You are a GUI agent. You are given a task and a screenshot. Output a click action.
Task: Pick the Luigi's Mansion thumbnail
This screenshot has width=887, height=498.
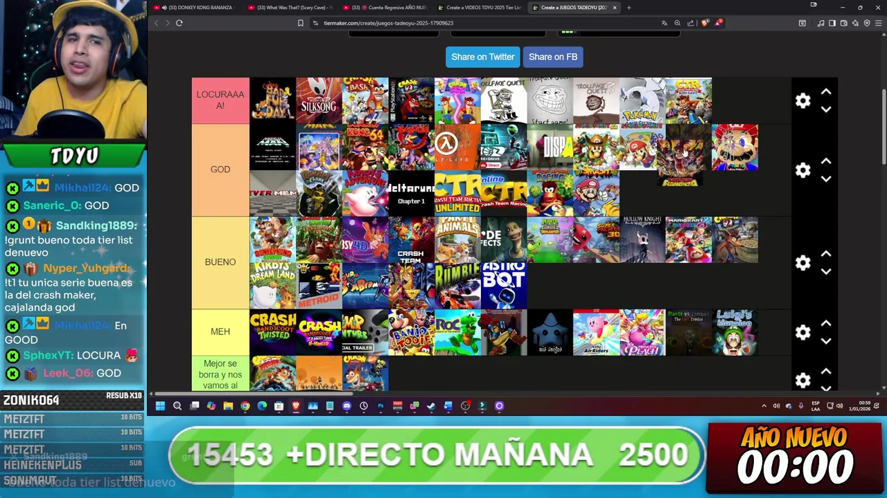[735, 332]
